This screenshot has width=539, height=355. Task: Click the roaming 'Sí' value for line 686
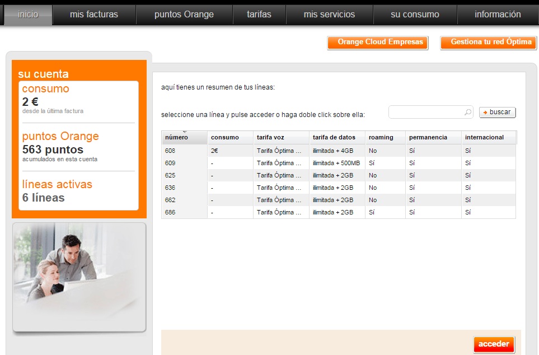(x=372, y=213)
